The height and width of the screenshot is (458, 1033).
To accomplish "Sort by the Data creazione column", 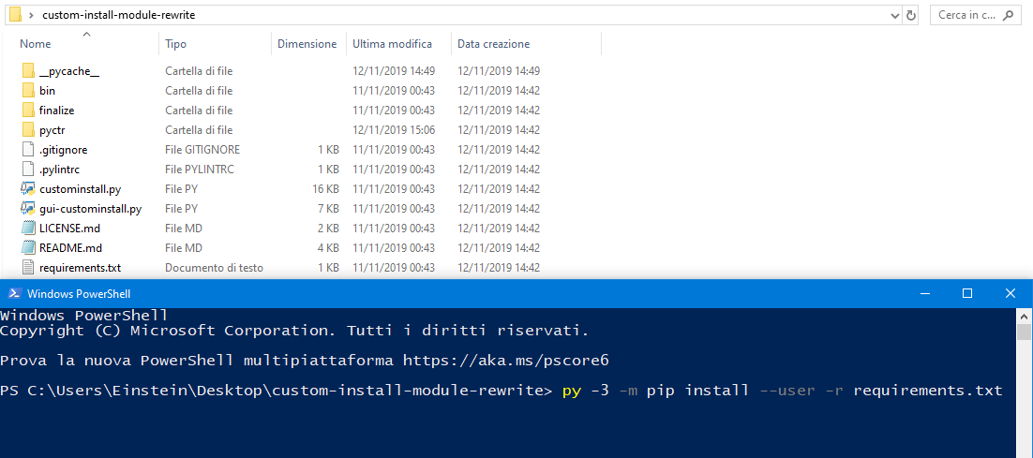I will (493, 44).
